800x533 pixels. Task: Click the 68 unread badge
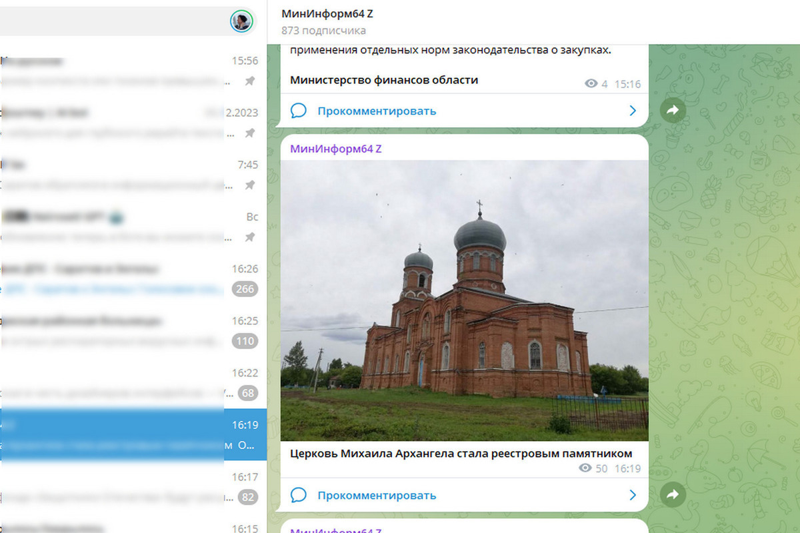click(248, 393)
